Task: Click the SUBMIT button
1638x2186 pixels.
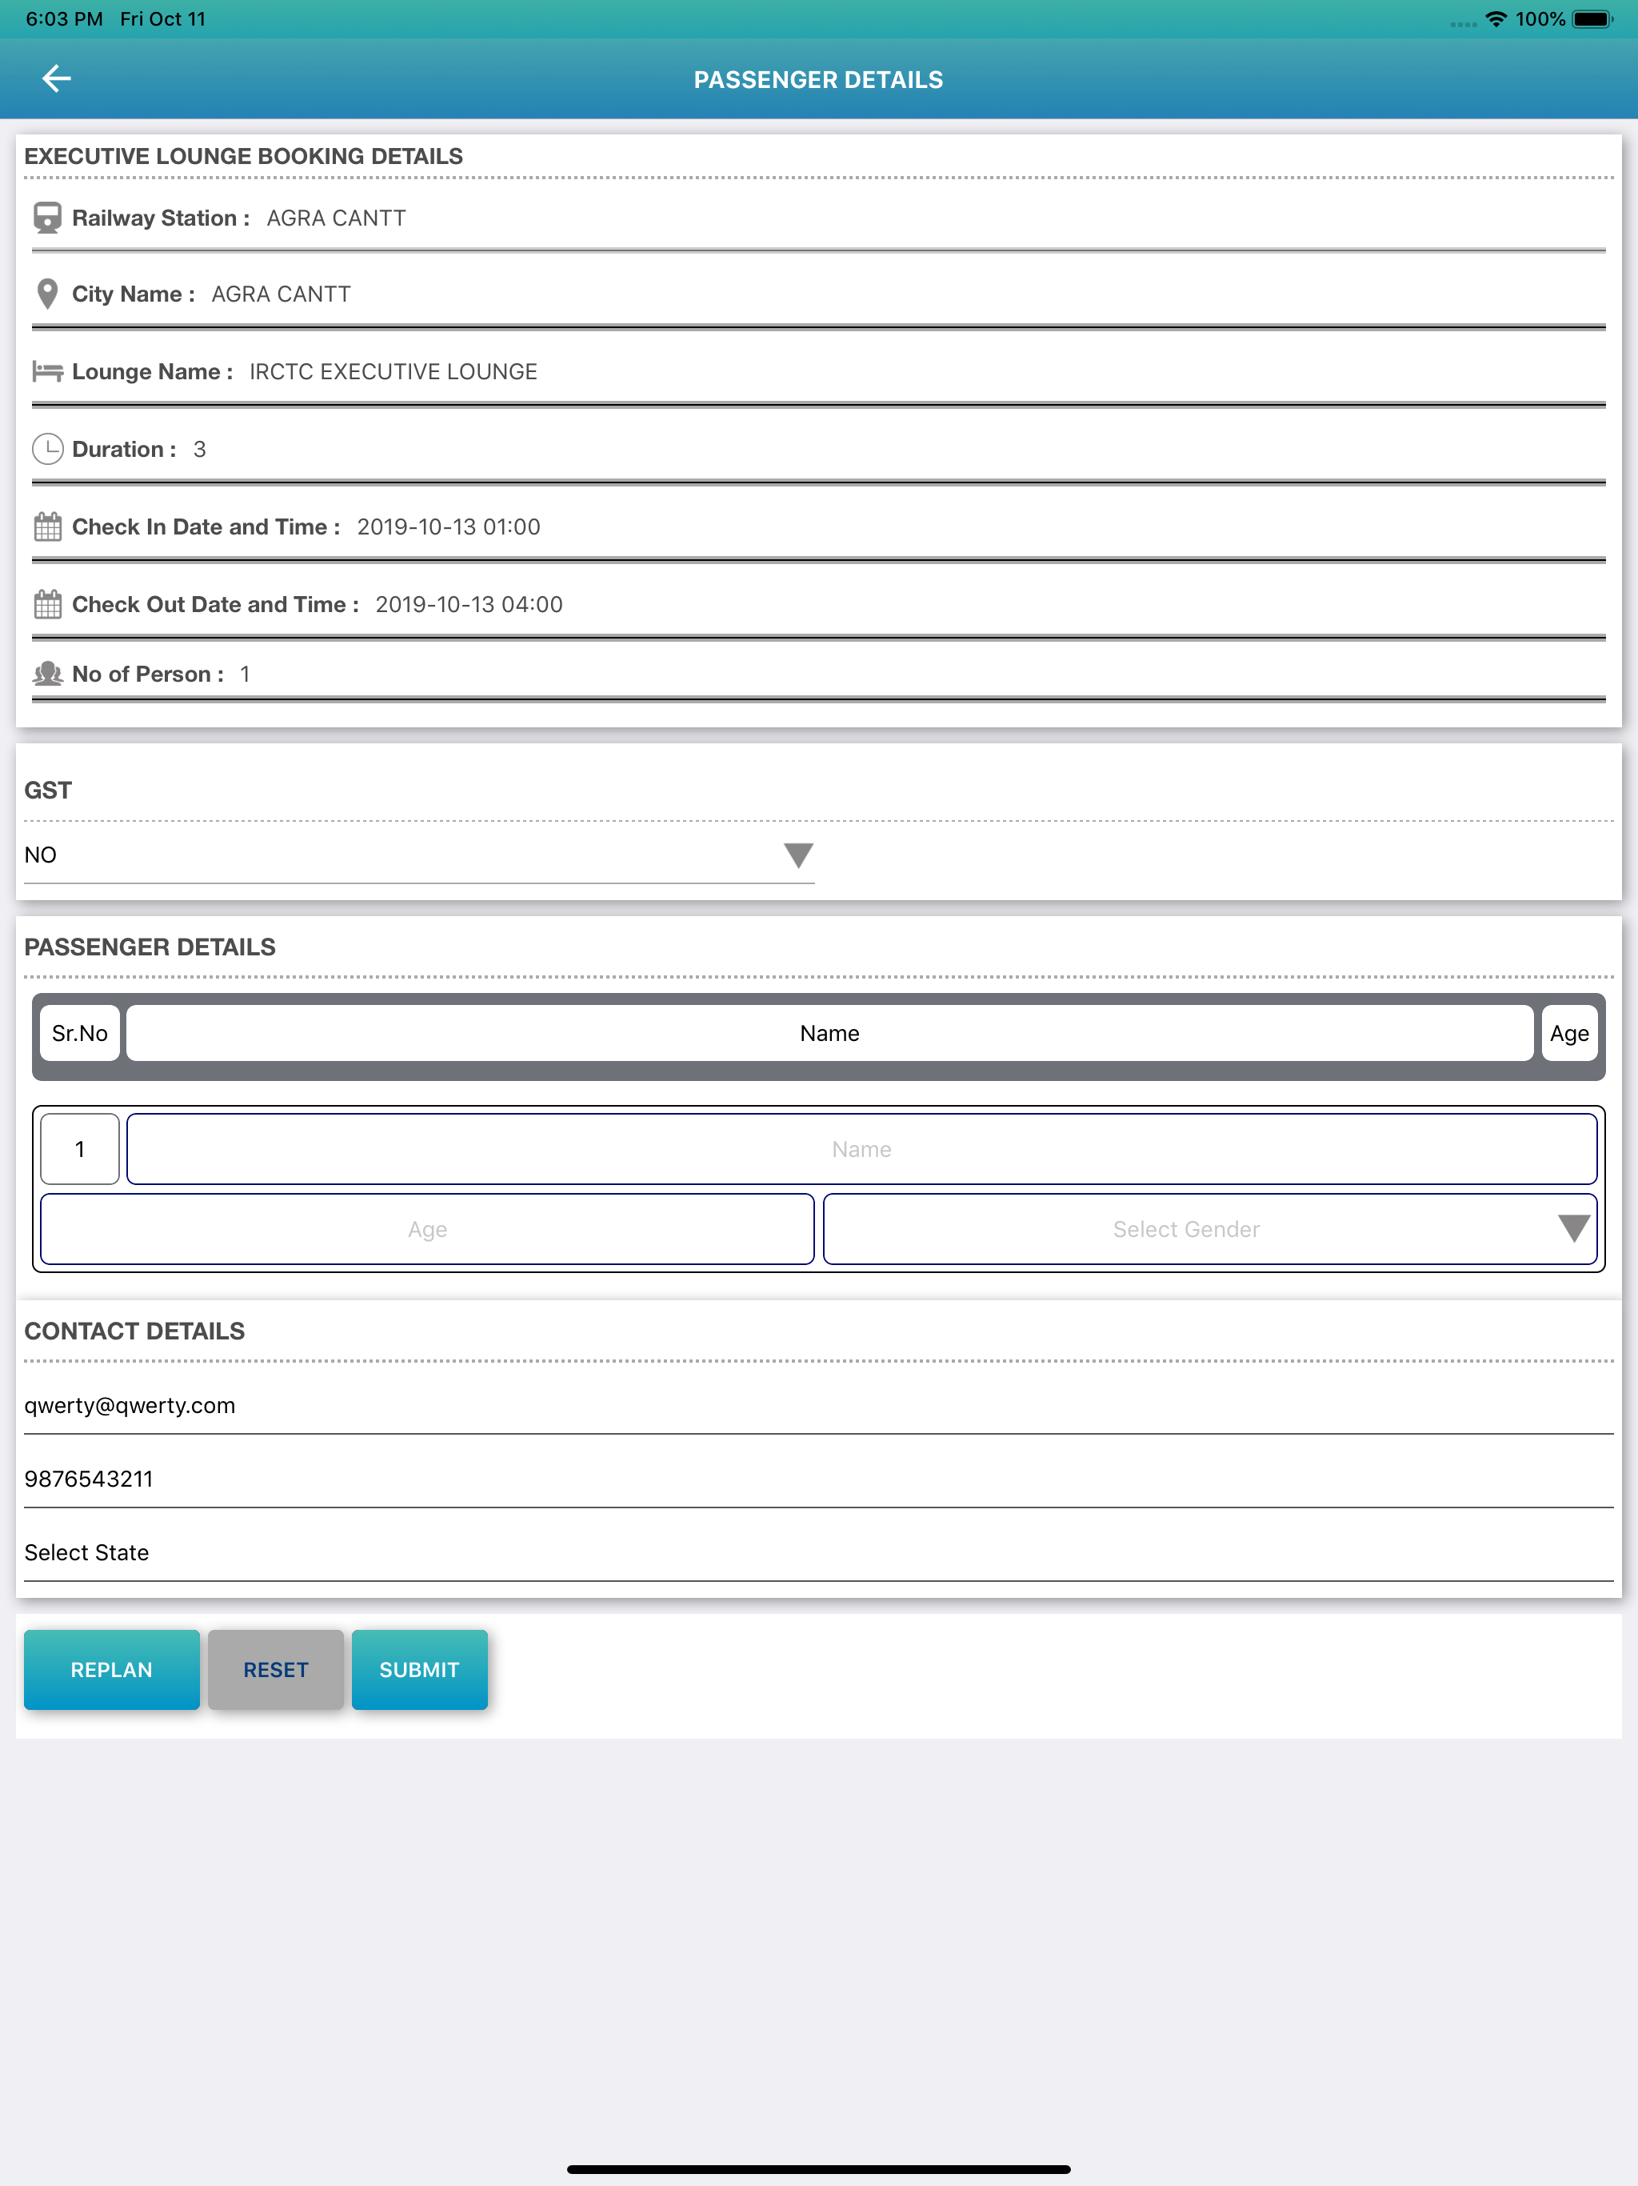Action: [x=419, y=1669]
